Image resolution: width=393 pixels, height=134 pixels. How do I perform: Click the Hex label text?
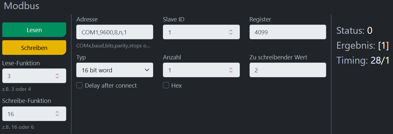[177, 86]
